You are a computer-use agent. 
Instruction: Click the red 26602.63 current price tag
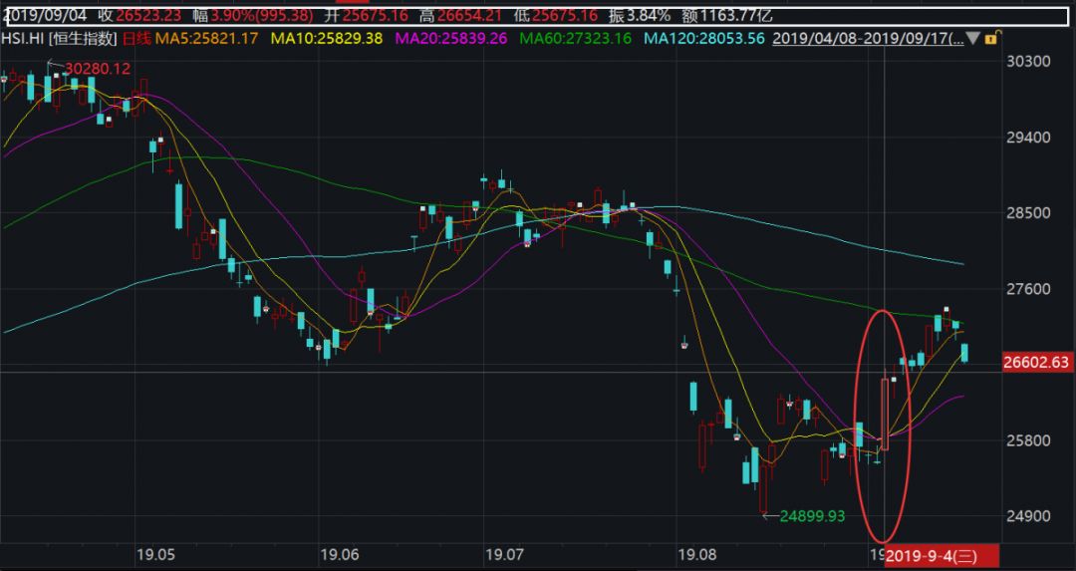pos(1036,363)
